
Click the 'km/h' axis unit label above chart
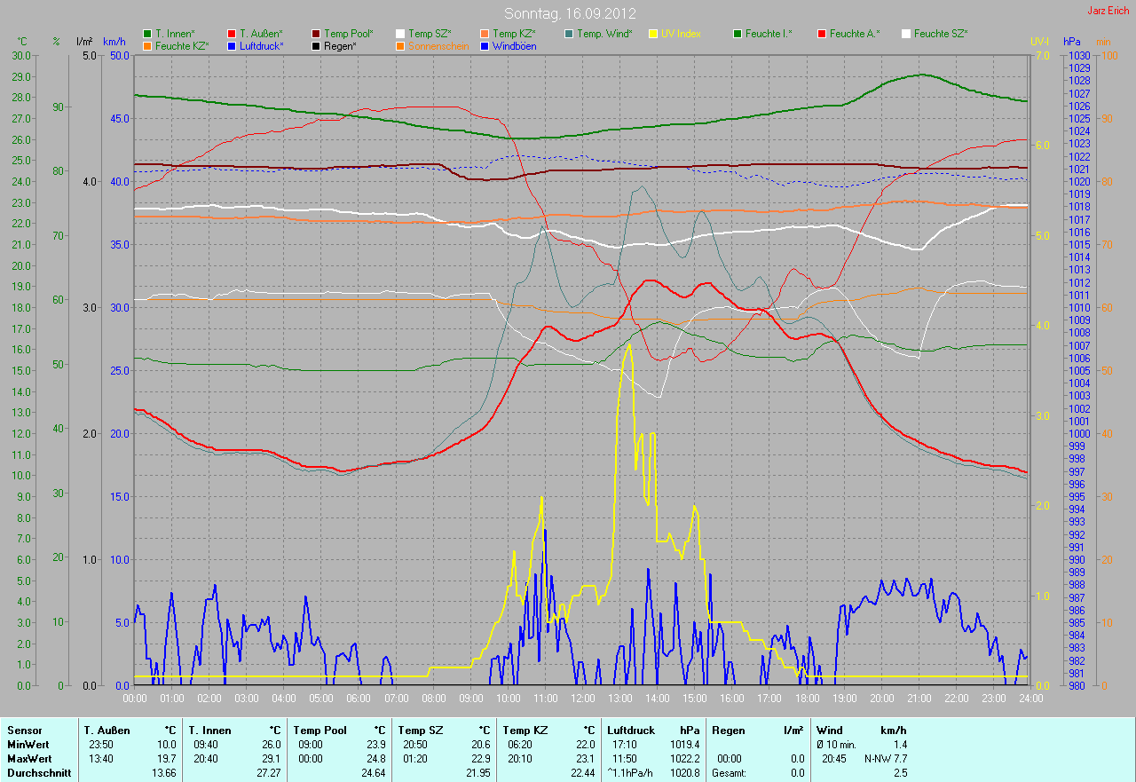tap(114, 42)
